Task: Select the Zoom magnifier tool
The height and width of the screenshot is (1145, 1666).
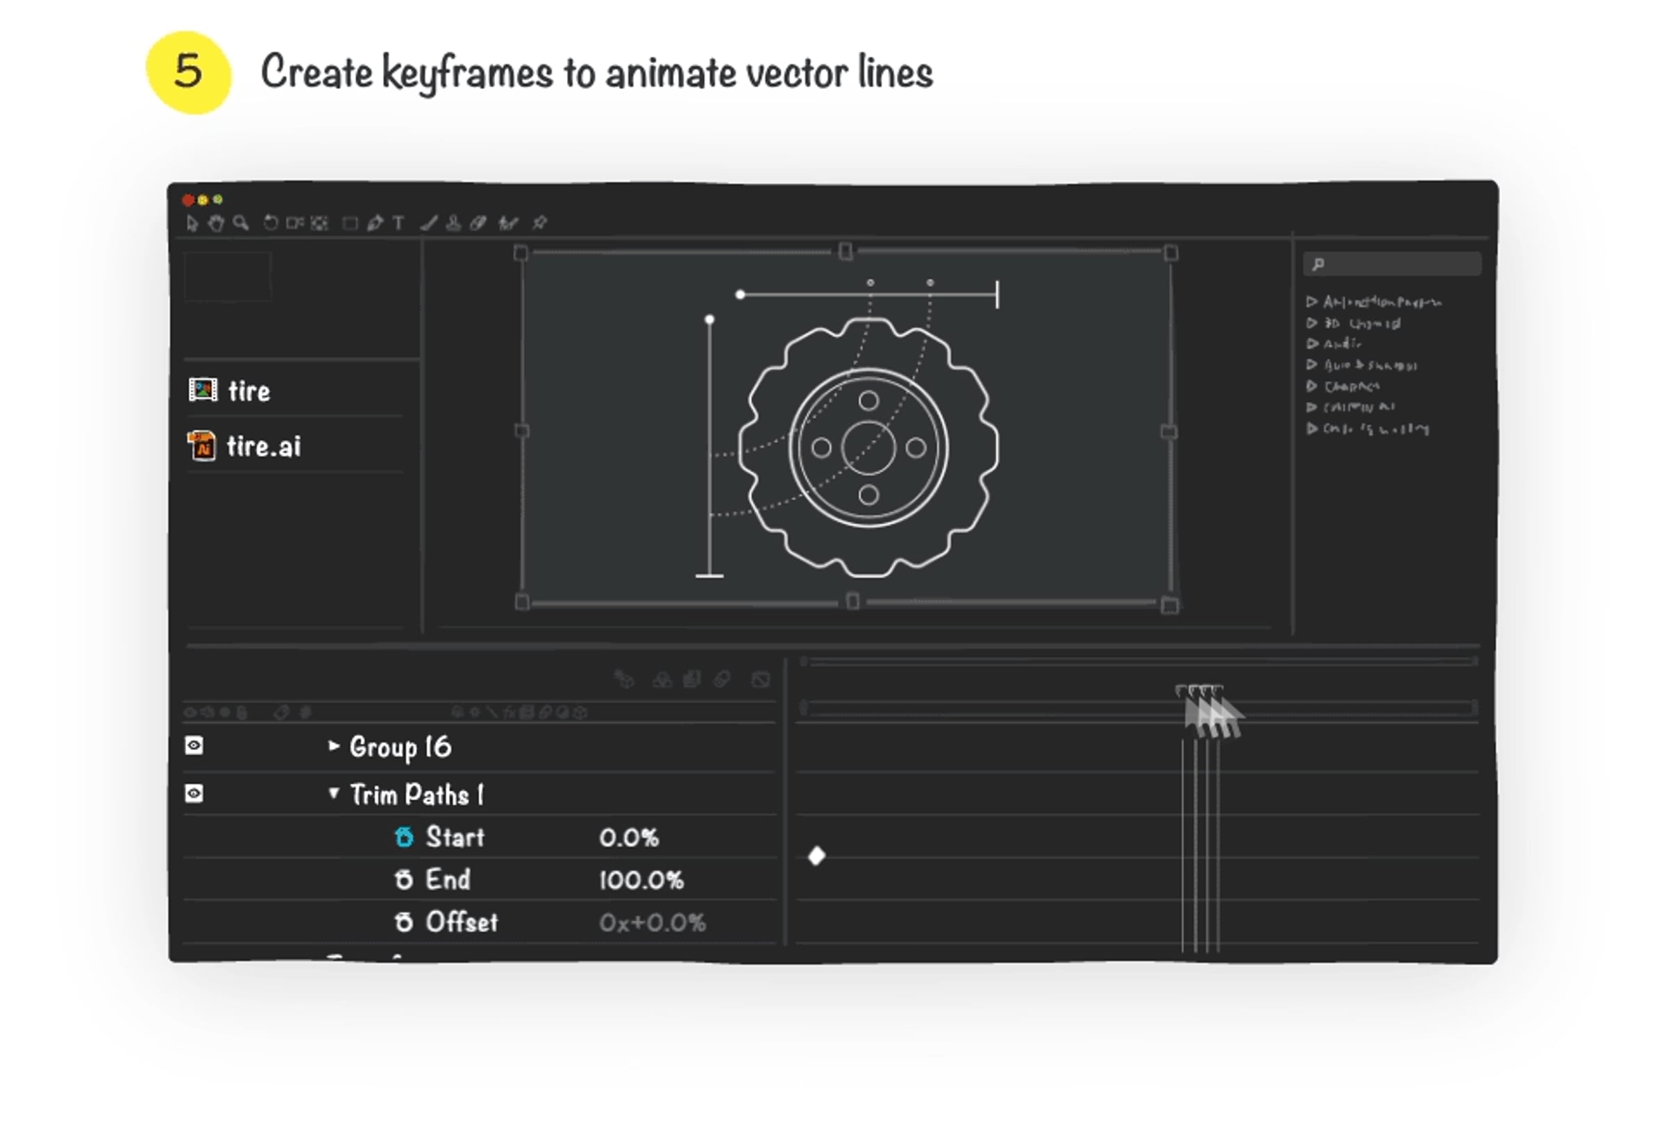Action: pos(241,223)
